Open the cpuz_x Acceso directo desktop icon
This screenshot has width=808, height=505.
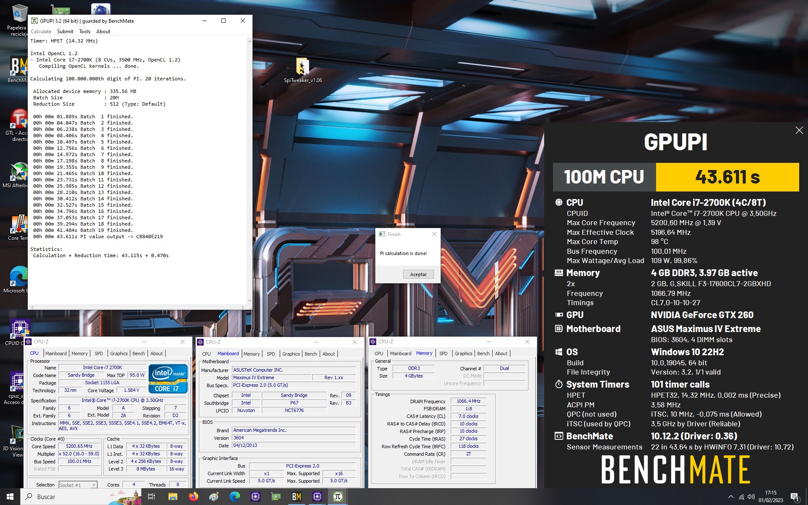[x=16, y=388]
